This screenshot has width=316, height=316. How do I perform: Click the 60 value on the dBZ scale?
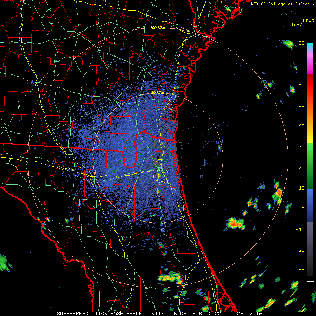[x=302, y=84]
